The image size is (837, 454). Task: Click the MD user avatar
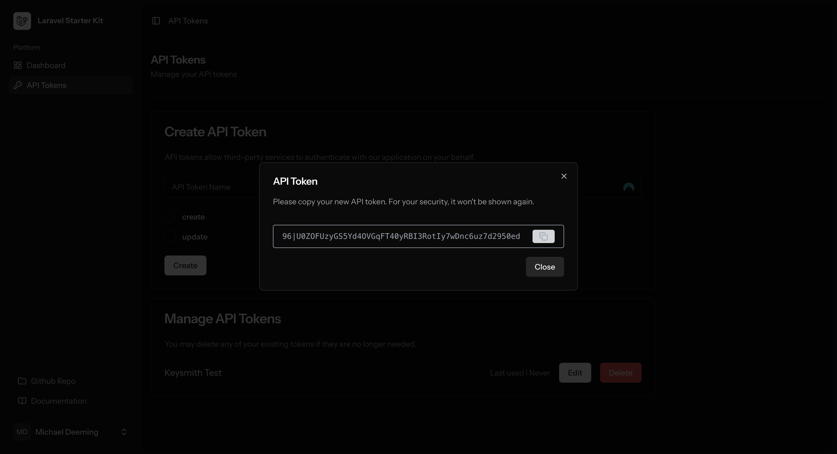click(x=22, y=432)
